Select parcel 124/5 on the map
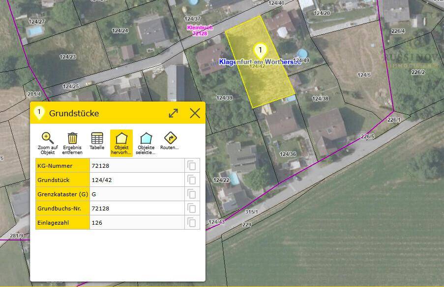This screenshot has height=287, width=444. point(364,75)
